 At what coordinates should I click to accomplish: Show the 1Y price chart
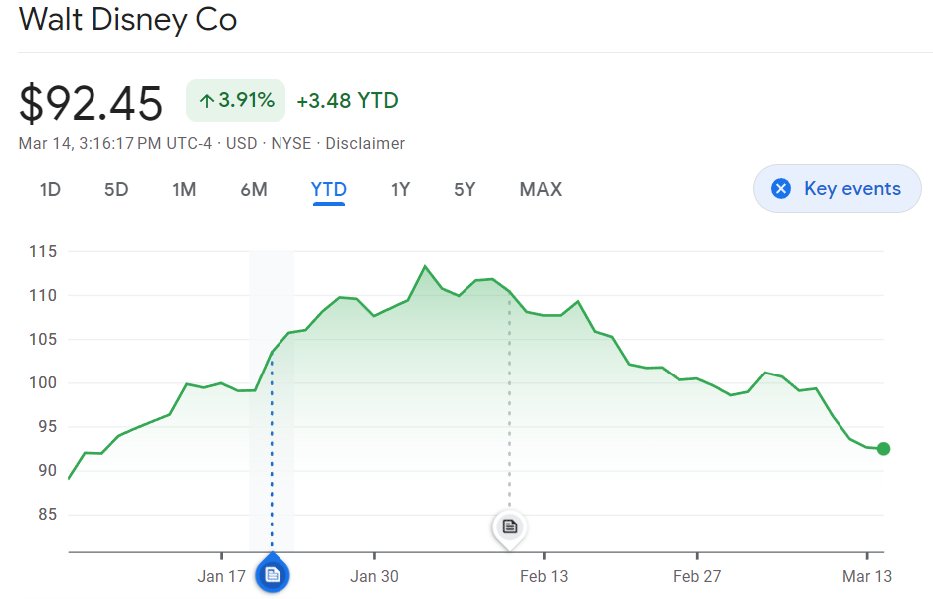400,189
